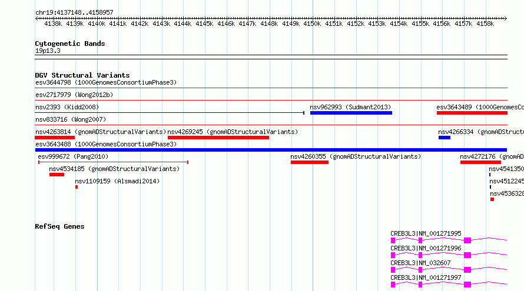Click the blue bar under nsv962993
This screenshot has height=291, width=524.
click(351, 113)
